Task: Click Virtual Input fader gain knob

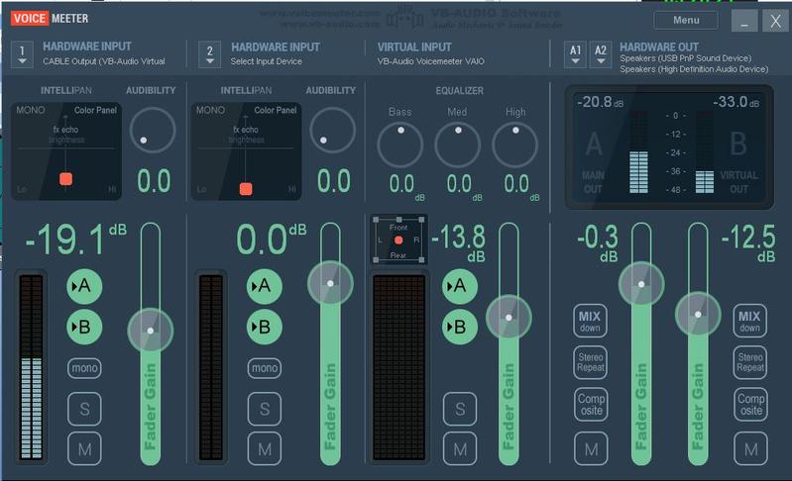Action: click(x=509, y=317)
